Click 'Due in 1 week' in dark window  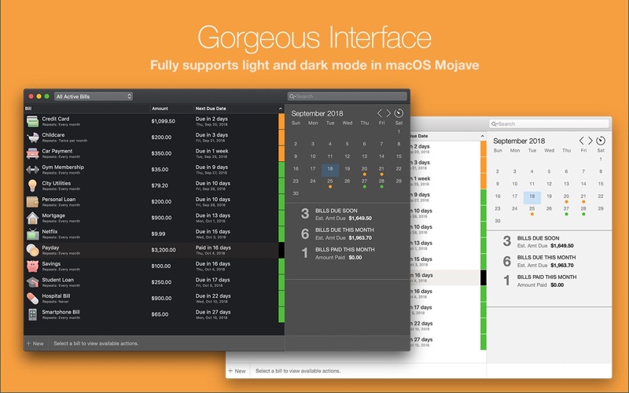(x=212, y=151)
